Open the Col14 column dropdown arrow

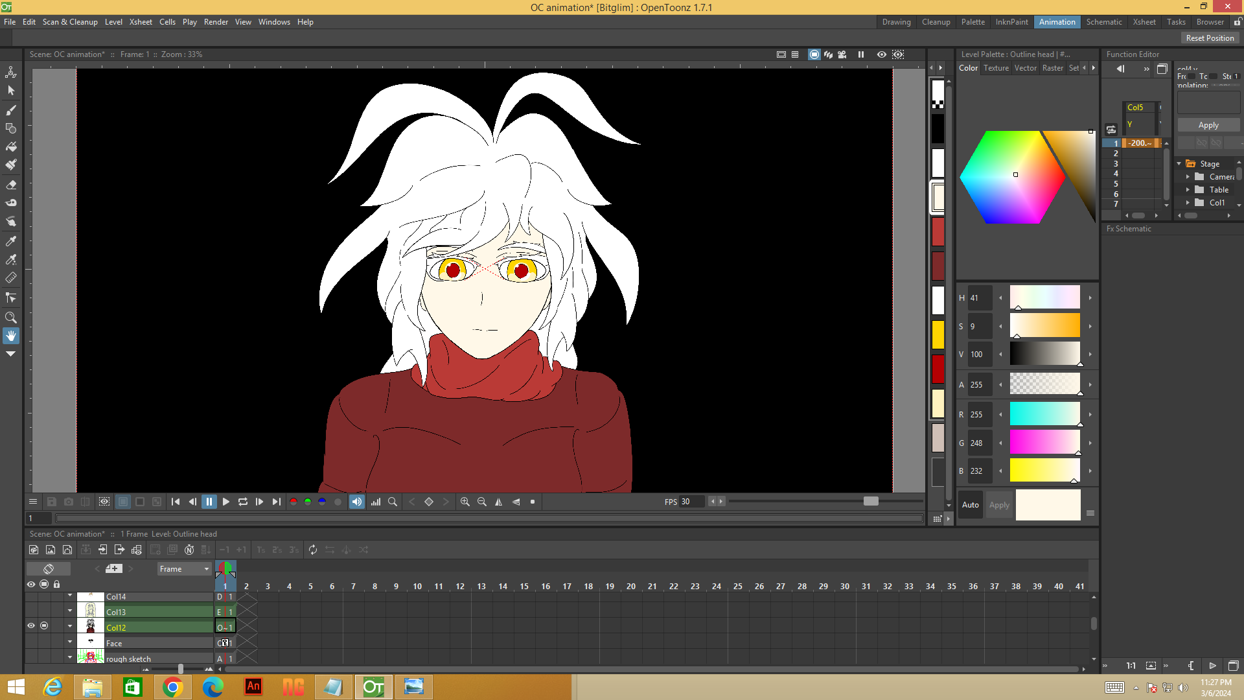pyautogui.click(x=70, y=595)
